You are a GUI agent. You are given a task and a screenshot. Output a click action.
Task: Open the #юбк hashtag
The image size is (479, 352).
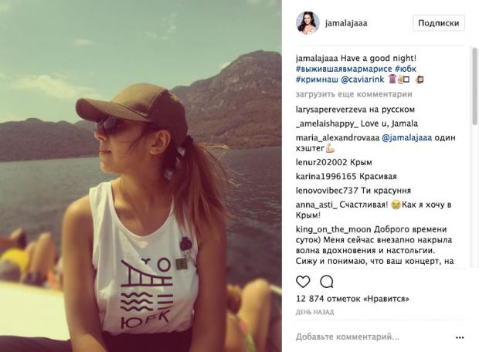click(406, 69)
